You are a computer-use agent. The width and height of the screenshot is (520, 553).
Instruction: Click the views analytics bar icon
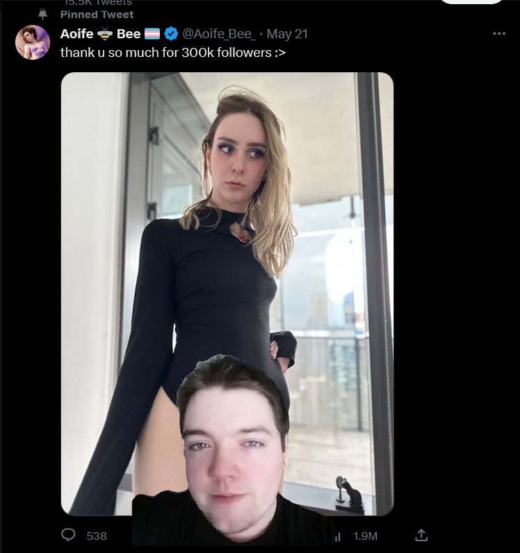pyautogui.click(x=338, y=536)
